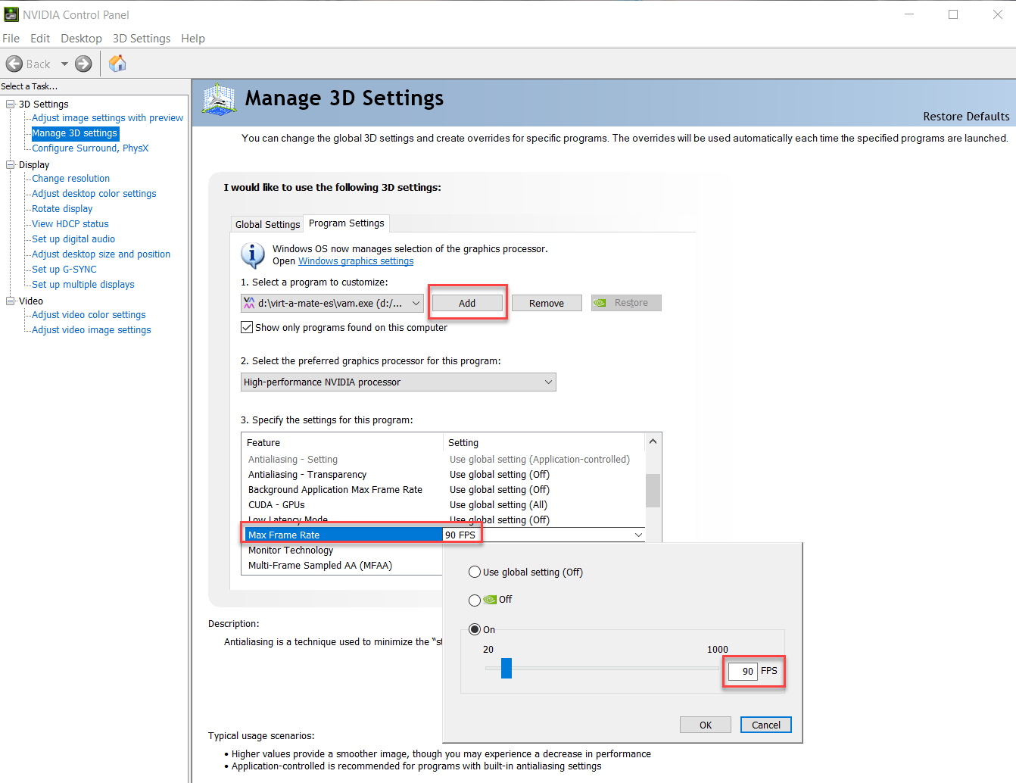
Task: Open Adjust desktop color settings
Action: pos(94,194)
